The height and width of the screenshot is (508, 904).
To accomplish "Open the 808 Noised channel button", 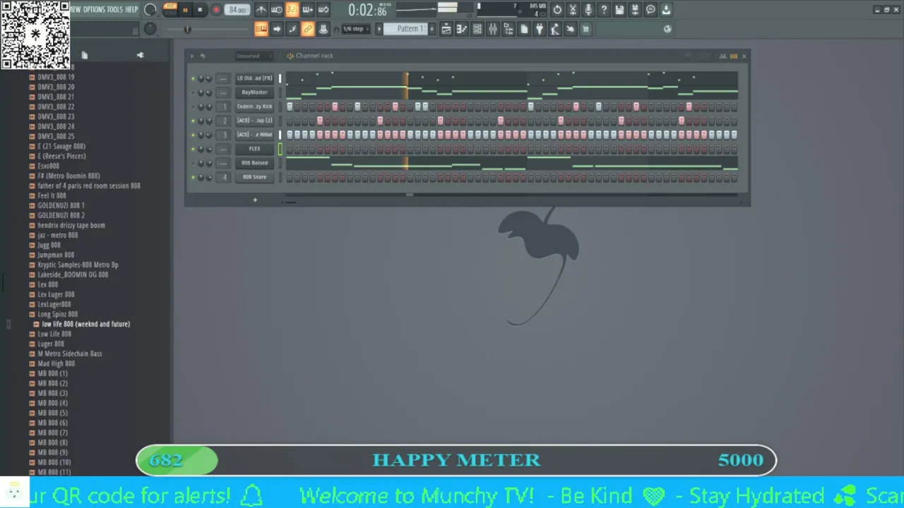I will point(254,163).
